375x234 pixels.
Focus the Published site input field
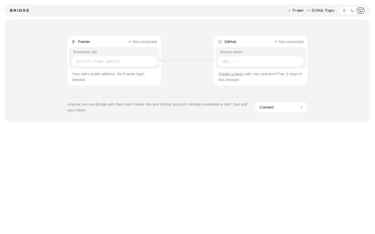pyautogui.click(x=114, y=61)
